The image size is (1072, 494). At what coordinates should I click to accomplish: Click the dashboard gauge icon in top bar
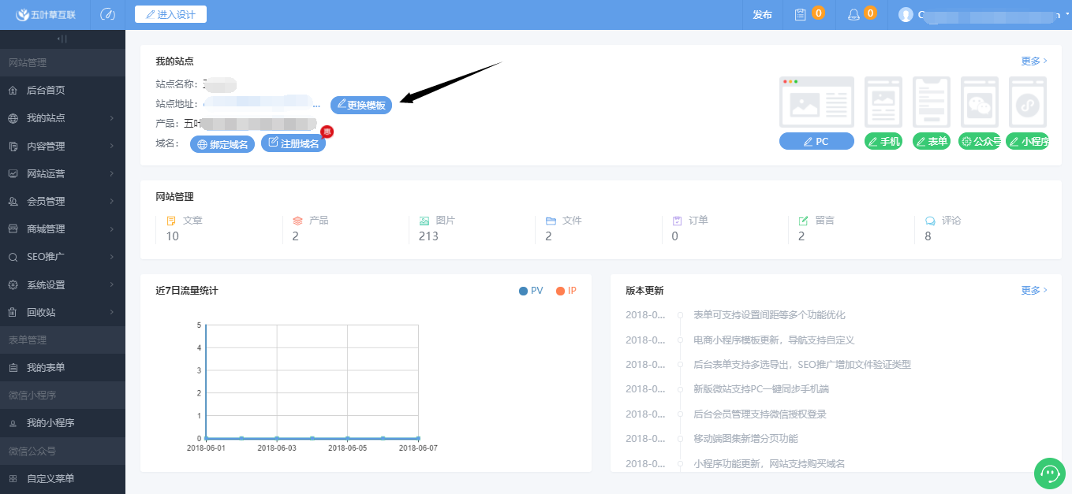tap(108, 14)
